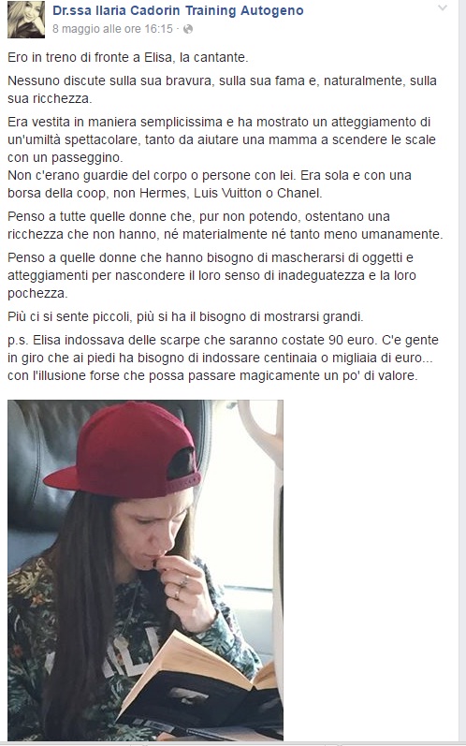Open the 8 maggio alle ore 16:15 timestamp
Viewport: 466px width, 746px height.
[x=112, y=29]
